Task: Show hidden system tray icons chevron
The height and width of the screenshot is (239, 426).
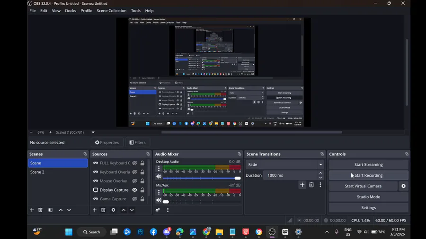Action: pos(327,232)
